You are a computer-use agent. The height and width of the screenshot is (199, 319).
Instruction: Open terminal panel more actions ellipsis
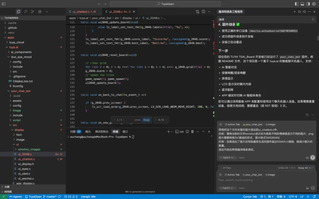(x=198, y=131)
